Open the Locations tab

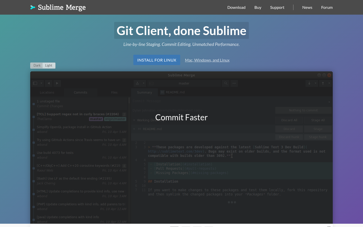tap(47, 93)
